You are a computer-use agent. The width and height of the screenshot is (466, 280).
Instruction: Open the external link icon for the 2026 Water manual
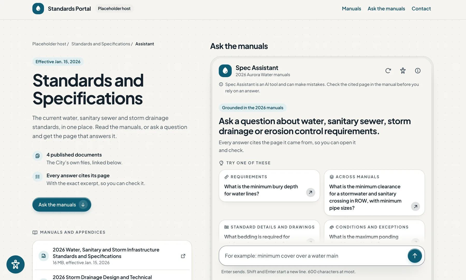[x=183, y=256]
